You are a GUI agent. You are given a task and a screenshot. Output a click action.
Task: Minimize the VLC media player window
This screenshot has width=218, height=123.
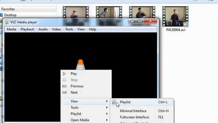click(x=132, y=21)
